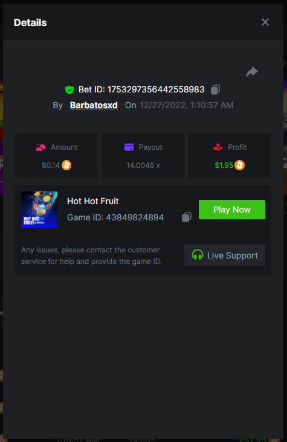Click the Play Now button
Viewport: 287px width, 442px height.
232,210
